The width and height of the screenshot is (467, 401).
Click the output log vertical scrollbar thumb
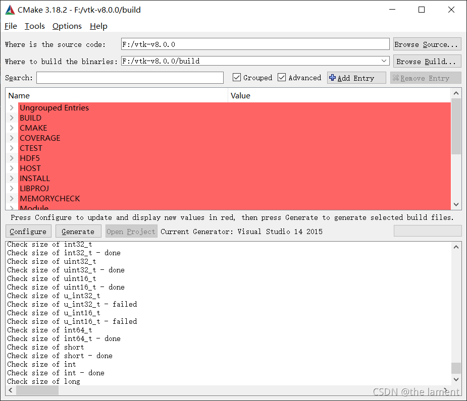pos(456,368)
